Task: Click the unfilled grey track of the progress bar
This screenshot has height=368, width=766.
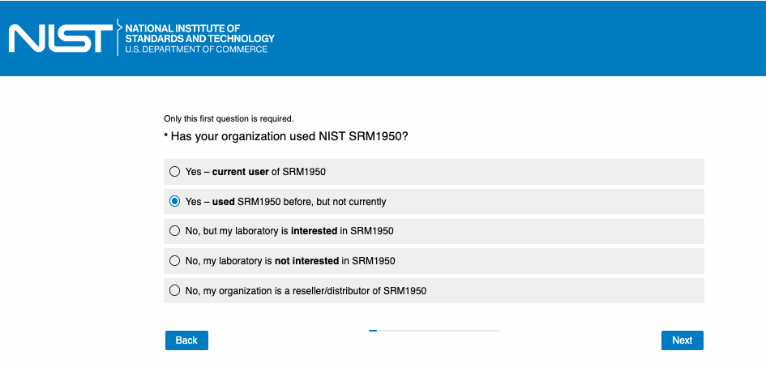Action: coord(438,331)
